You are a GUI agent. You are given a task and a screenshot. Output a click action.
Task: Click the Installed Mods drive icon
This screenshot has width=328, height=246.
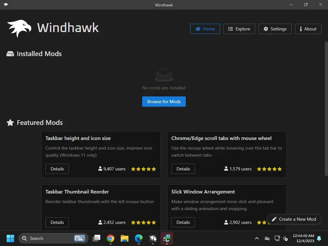(x=10, y=54)
